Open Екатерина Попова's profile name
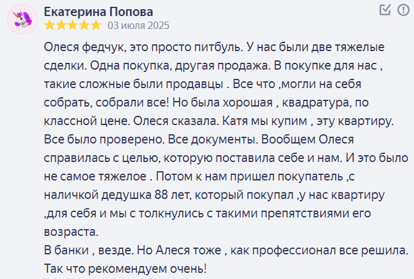Screen dimensions: 414x279 [99, 12]
